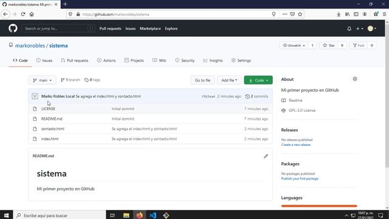Open the main branch selector

pos(42,80)
